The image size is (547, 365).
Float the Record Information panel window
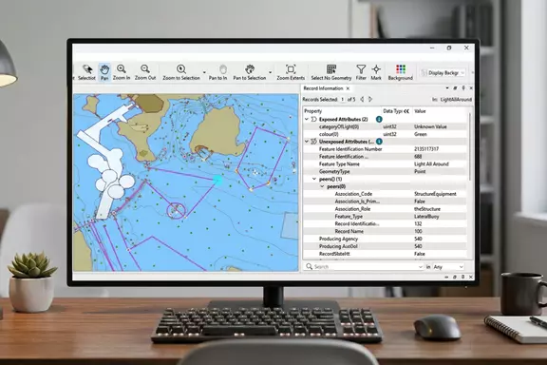pyautogui.click(x=455, y=88)
